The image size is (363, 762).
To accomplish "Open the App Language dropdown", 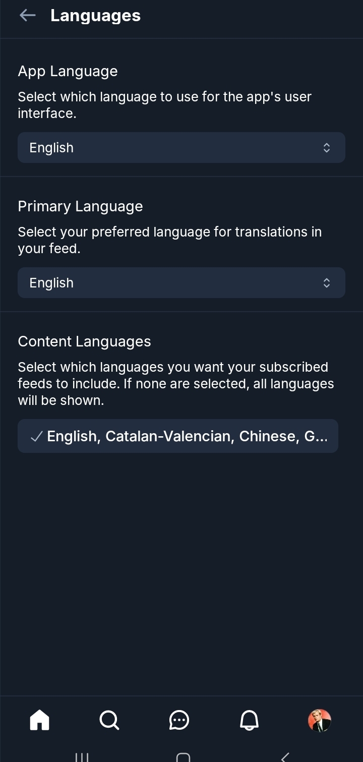I will 181,148.
